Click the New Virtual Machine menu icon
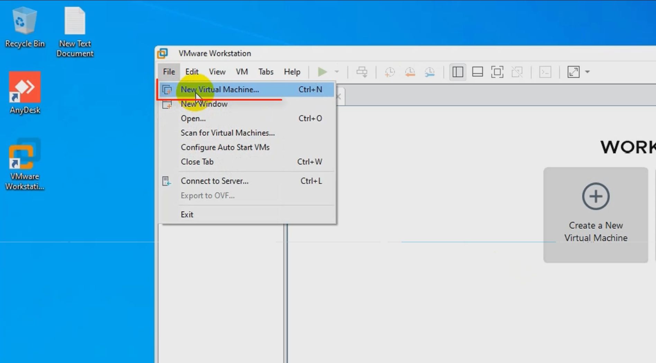The width and height of the screenshot is (656, 363). (167, 90)
